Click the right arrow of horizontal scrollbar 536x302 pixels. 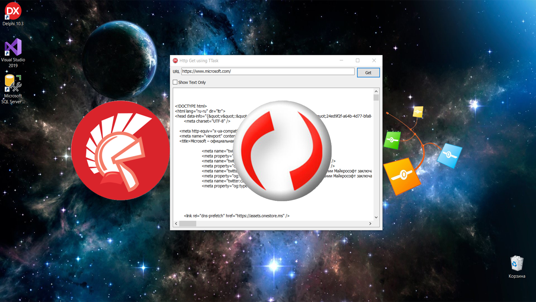point(370,224)
